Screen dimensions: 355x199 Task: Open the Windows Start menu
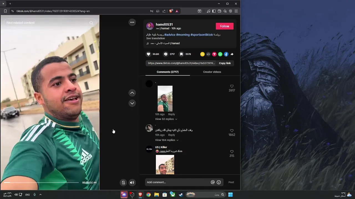click(230, 195)
